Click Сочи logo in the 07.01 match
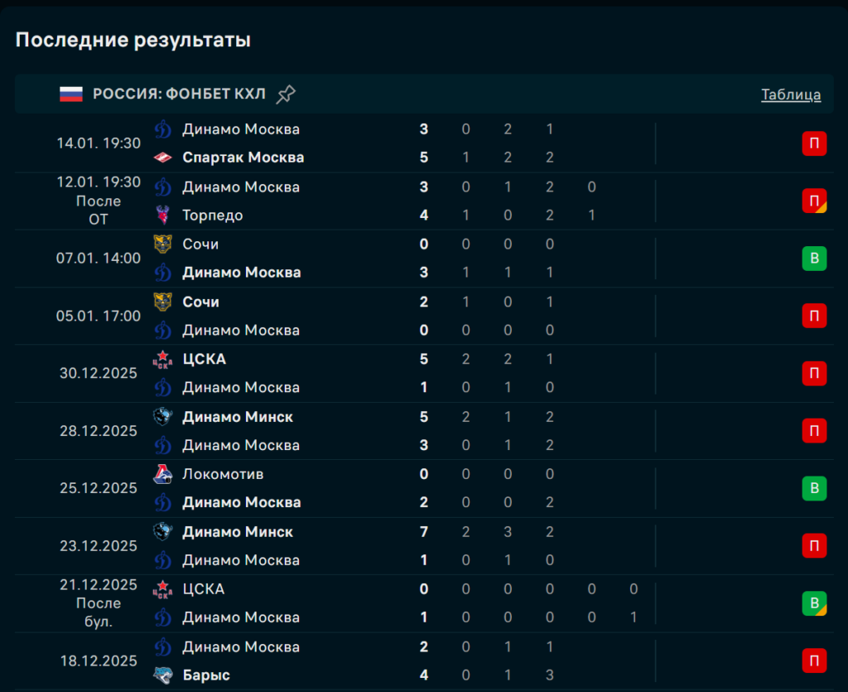The width and height of the screenshot is (848, 692). 163,244
